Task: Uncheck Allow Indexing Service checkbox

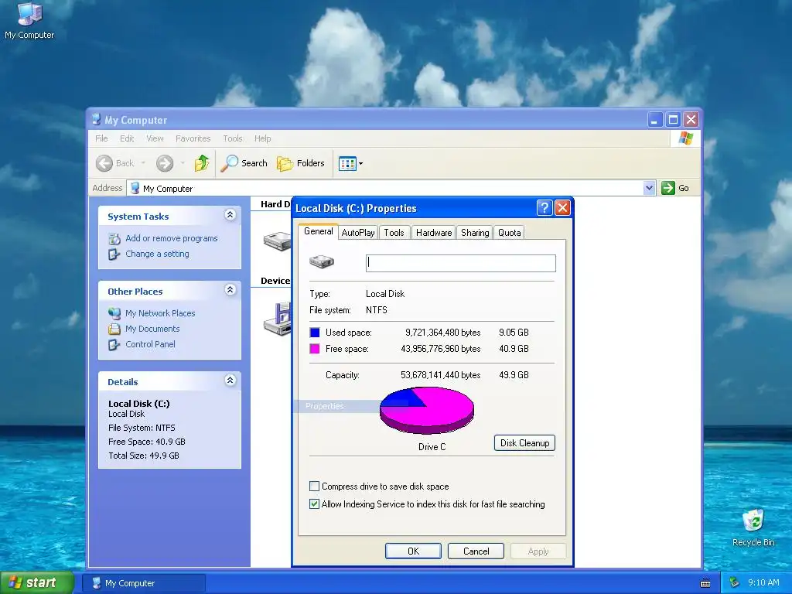Action: (314, 504)
